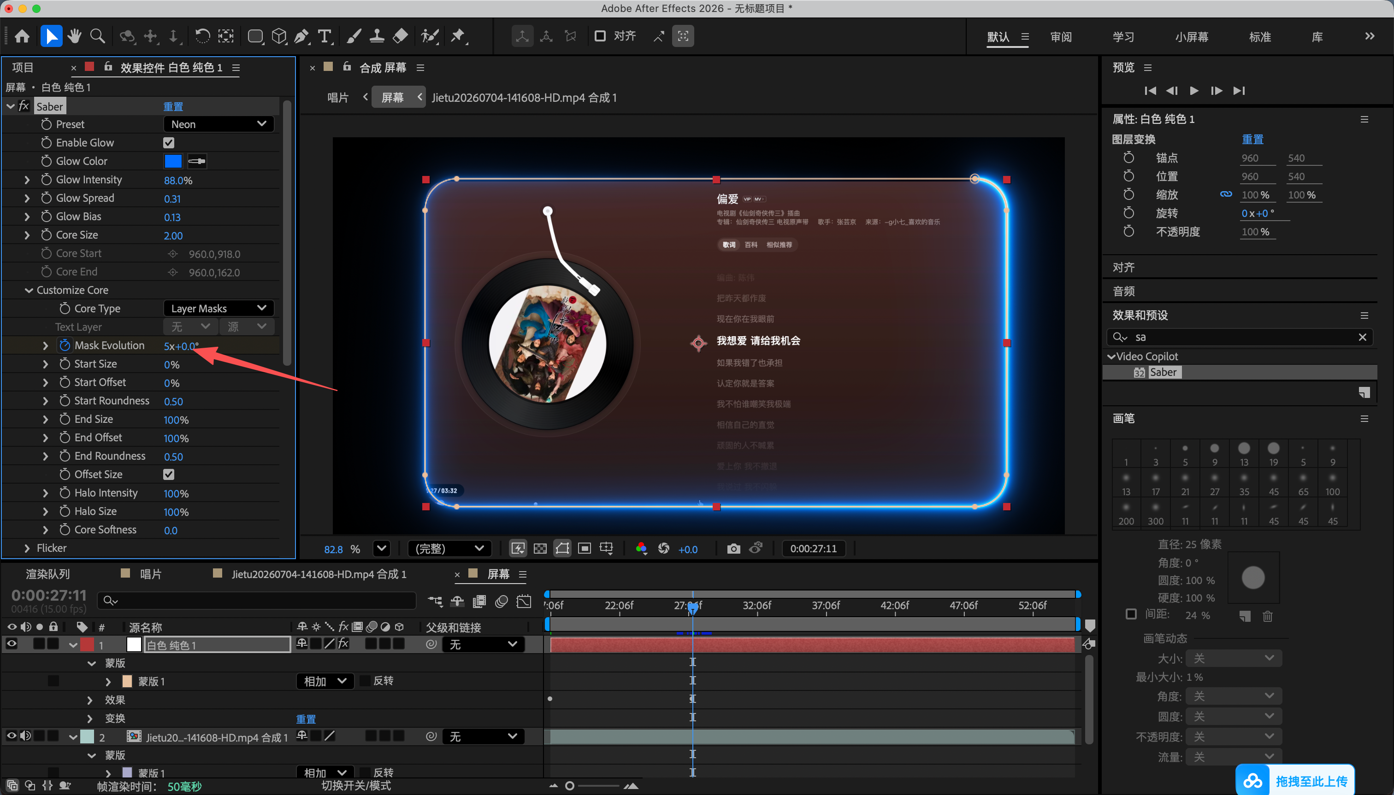
Task: Uncheck the Offset Size checkbox
Action: (169, 474)
